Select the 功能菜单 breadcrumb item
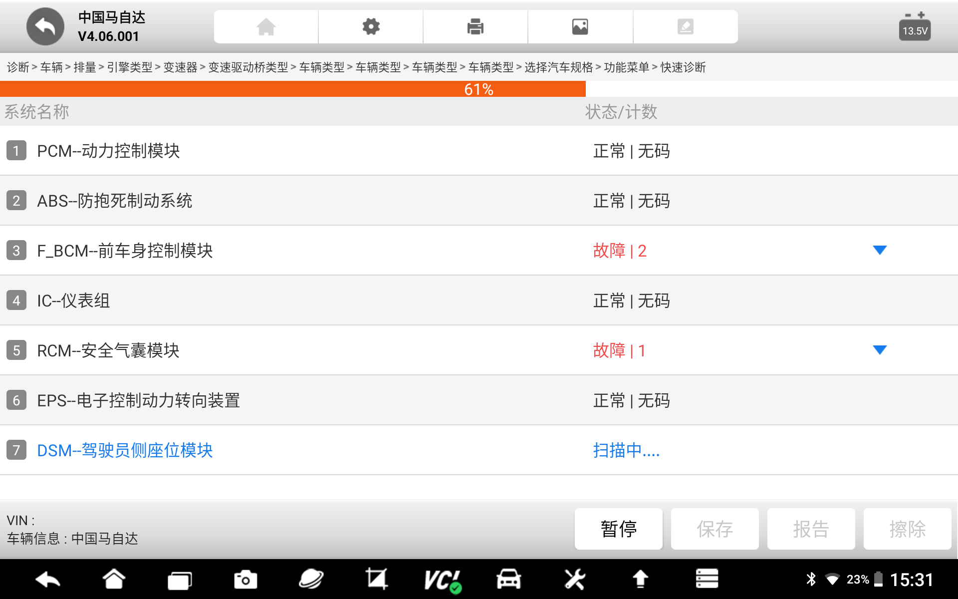The width and height of the screenshot is (958, 599). pos(626,67)
